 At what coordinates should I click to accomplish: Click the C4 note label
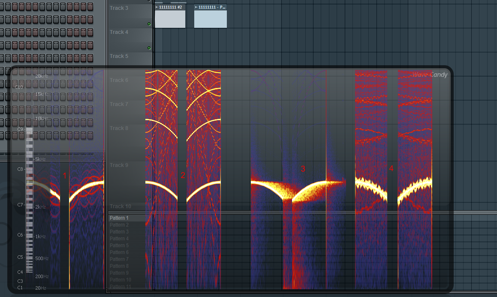(20, 272)
